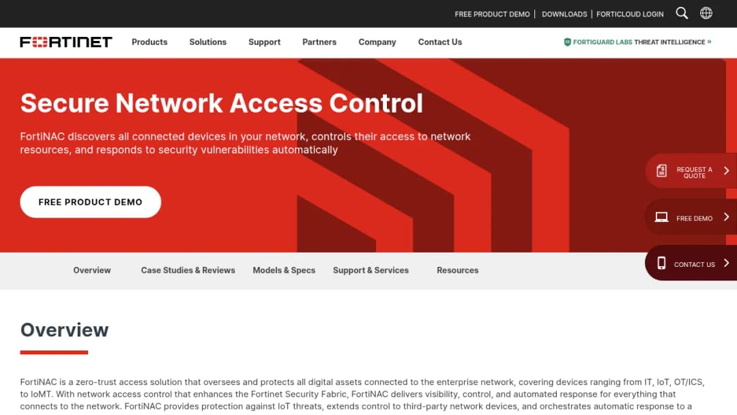Open the Products menu

pyautogui.click(x=149, y=42)
